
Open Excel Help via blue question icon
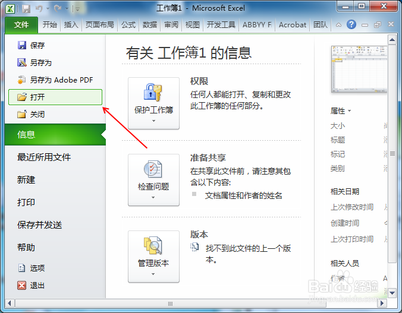(351, 24)
